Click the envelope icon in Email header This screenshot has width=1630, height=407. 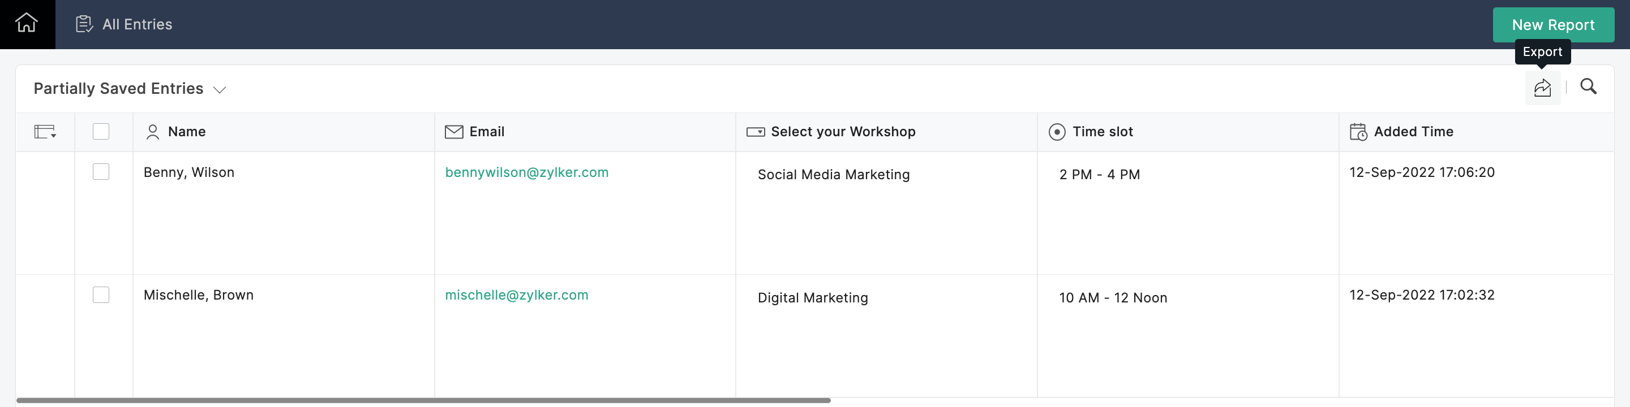(454, 132)
